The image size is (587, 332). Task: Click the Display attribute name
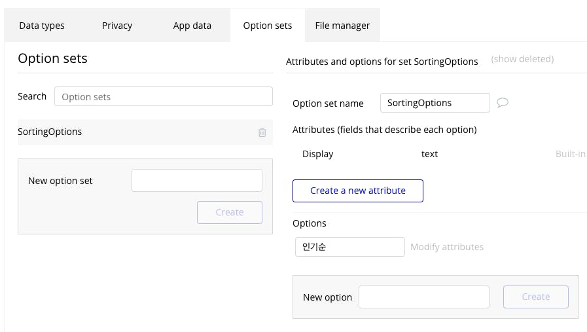coord(318,154)
